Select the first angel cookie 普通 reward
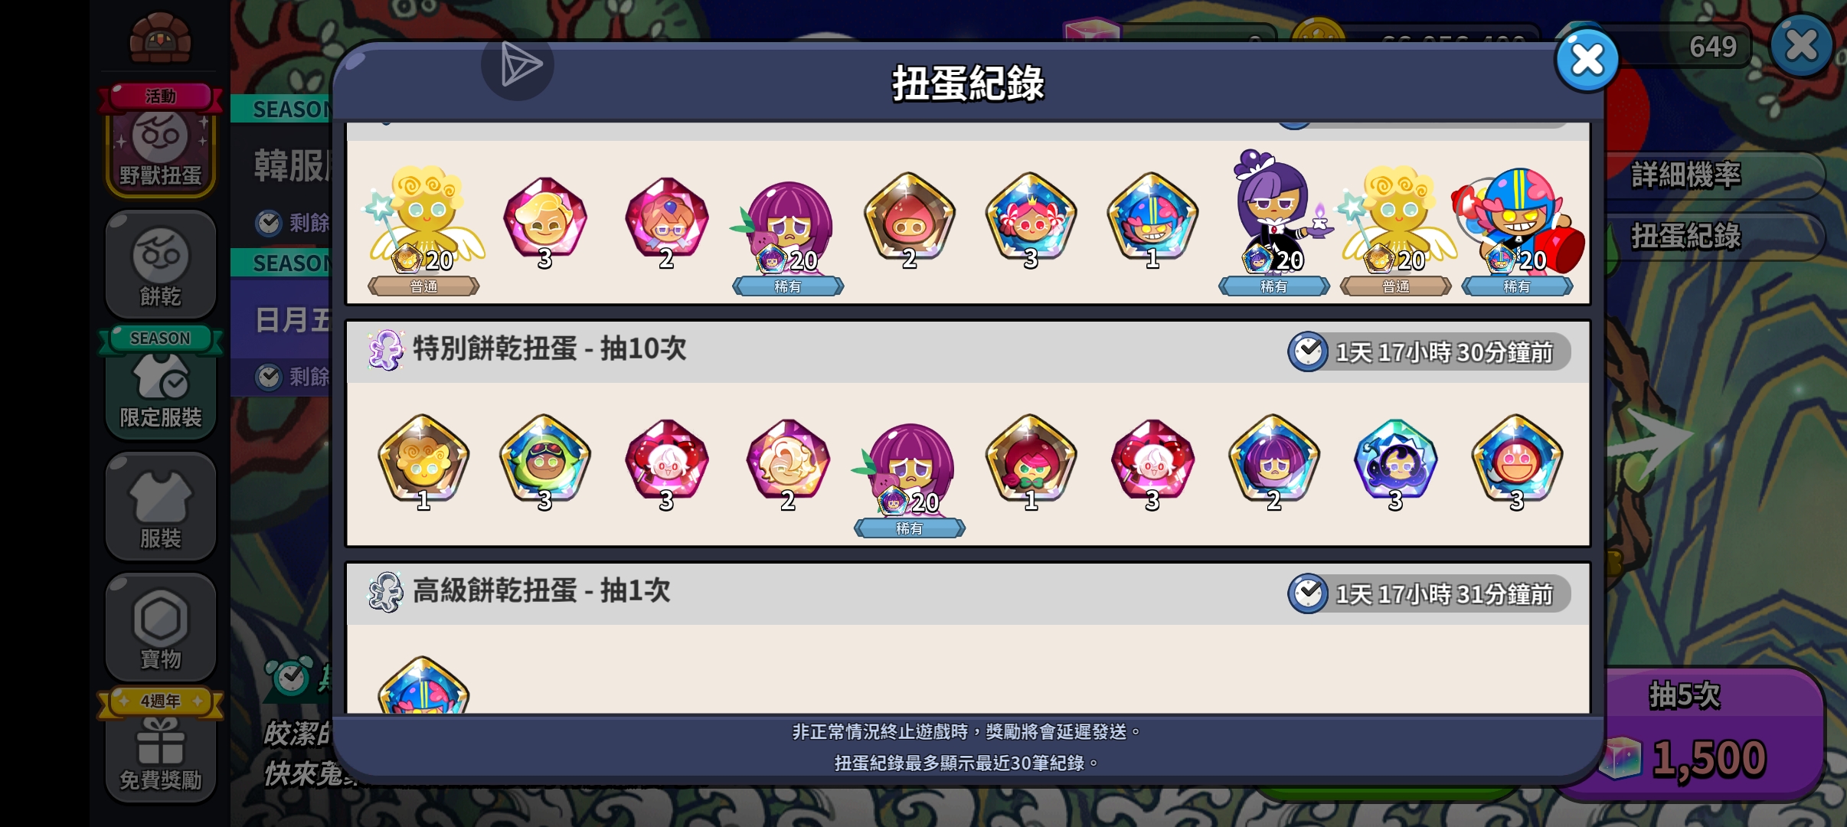The image size is (1847, 827). 423,230
